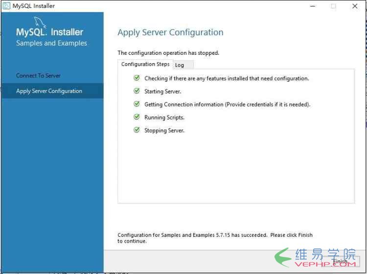Screen dimensions: 367x274
Task: Click green checkmark beside Checking features step
Action: (137, 78)
